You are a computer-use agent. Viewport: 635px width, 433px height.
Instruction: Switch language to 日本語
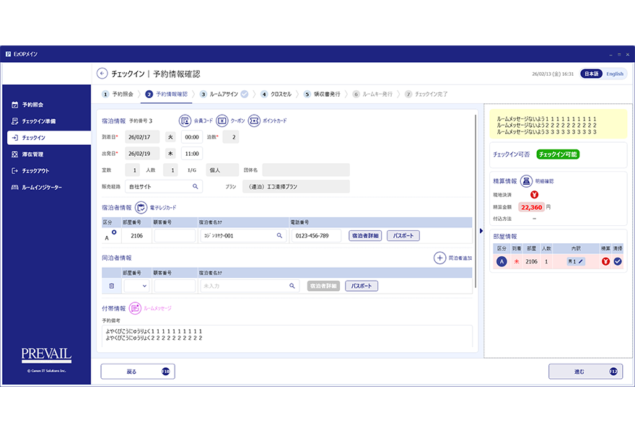coord(591,74)
